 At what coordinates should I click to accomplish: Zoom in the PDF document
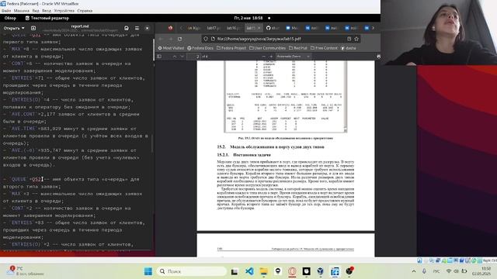coord(271,57)
